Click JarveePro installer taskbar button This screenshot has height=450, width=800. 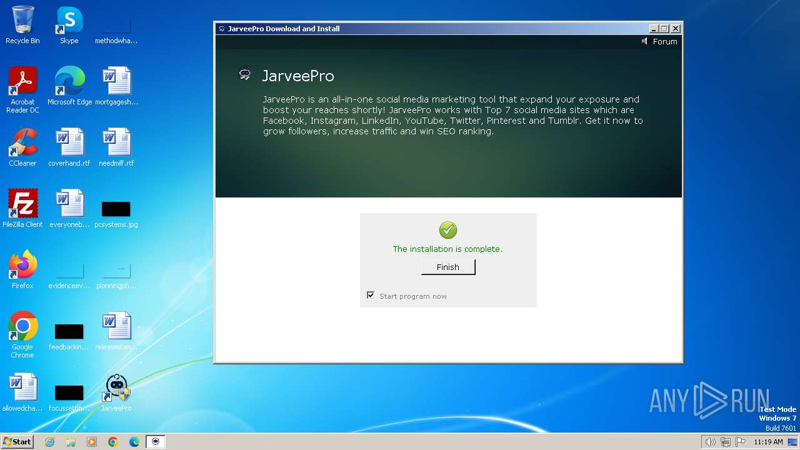pyautogui.click(x=156, y=442)
